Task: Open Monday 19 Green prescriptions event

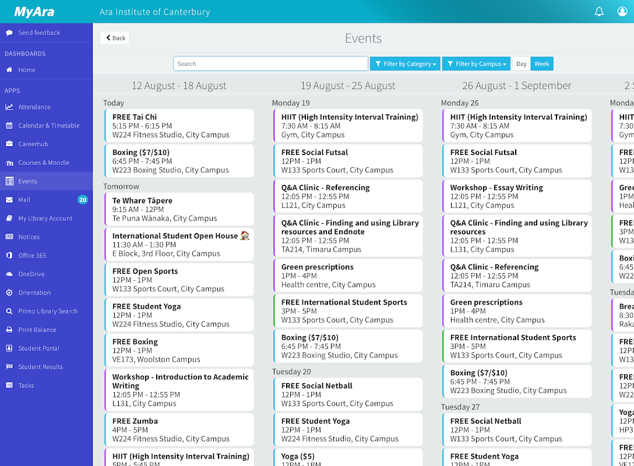Action: click(348, 276)
